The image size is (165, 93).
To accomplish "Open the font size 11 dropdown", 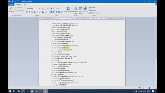I will click(x=43, y=9).
